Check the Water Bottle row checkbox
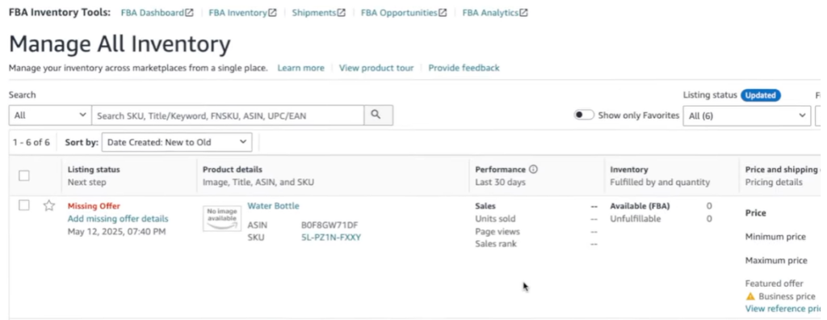This screenshot has width=827, height=320. click(x=23, y=205)
